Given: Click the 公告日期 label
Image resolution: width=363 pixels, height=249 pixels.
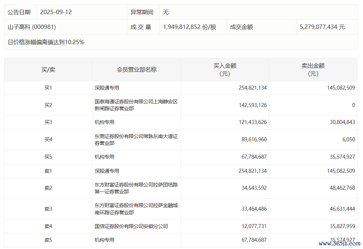Looking at the screenshot, I should coord(19,12).
